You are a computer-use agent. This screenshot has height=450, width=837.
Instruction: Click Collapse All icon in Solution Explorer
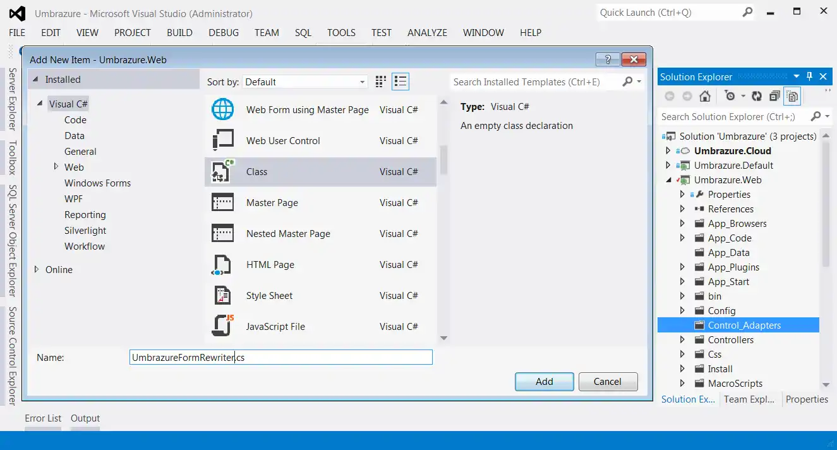774,96
